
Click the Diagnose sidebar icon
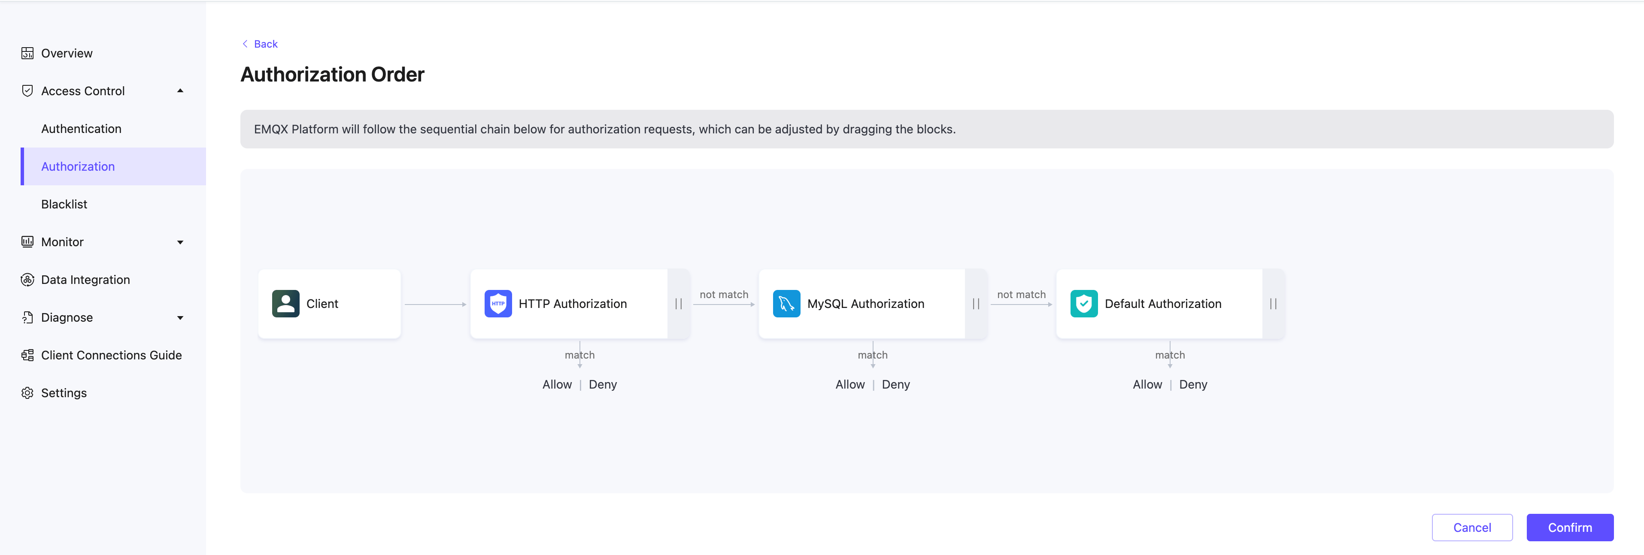[27, 318]
